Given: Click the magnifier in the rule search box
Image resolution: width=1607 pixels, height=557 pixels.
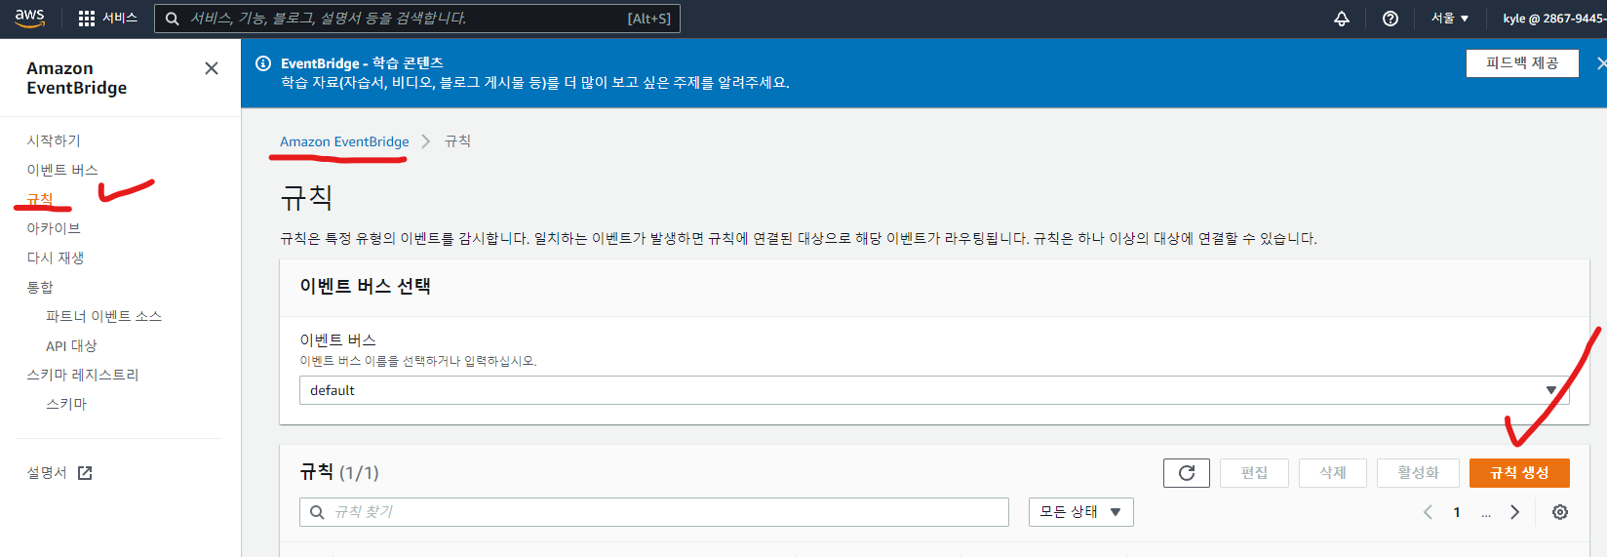Looking at the screenshot, I should (317, 512).
